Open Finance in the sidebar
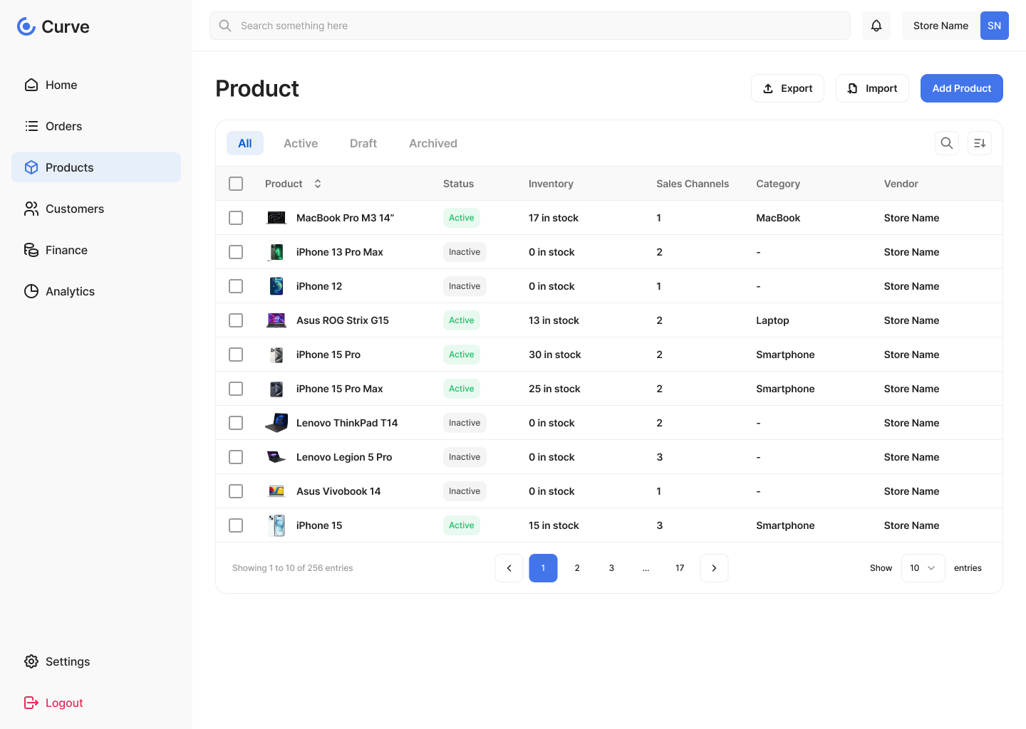 click(96, 250)
